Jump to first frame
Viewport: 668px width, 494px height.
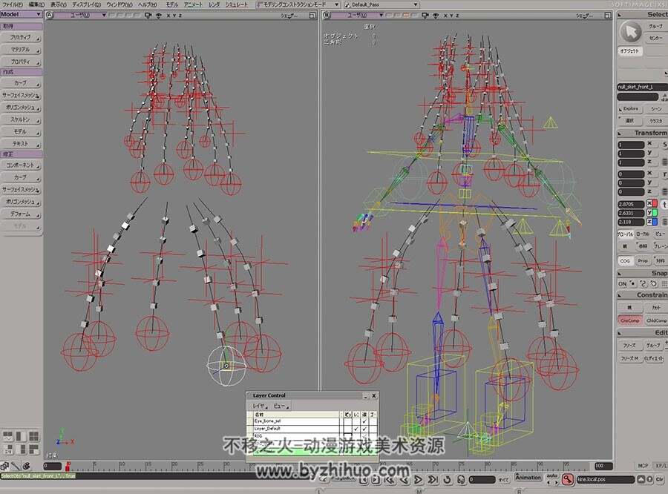[x=390, y=480]
